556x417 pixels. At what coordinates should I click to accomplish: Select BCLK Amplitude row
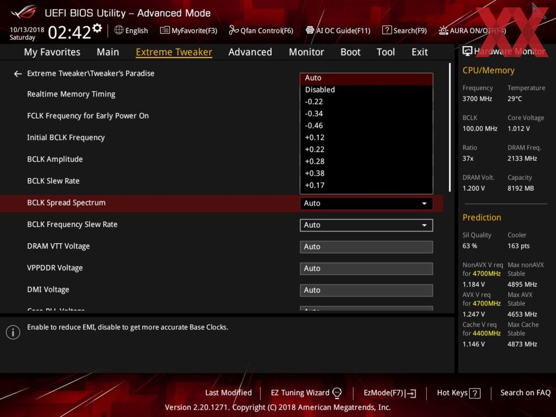55,159
